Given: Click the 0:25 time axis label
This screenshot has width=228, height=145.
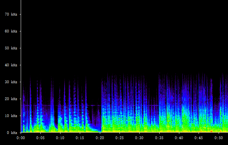Looking at the screenshot, I should point(120,138).
